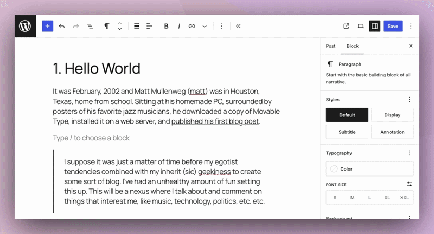
Task: Move block up with arrow
Action: [x=119, y=23]
